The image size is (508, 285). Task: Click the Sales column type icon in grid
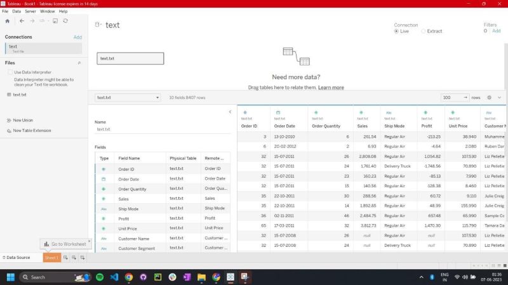click(x=361, y=112)
